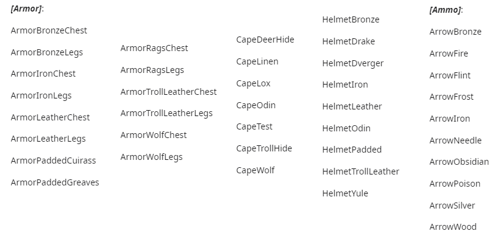Click the ArrowObsidian text
This screenshot has height=242, width=498.
[x=459, y=162]
